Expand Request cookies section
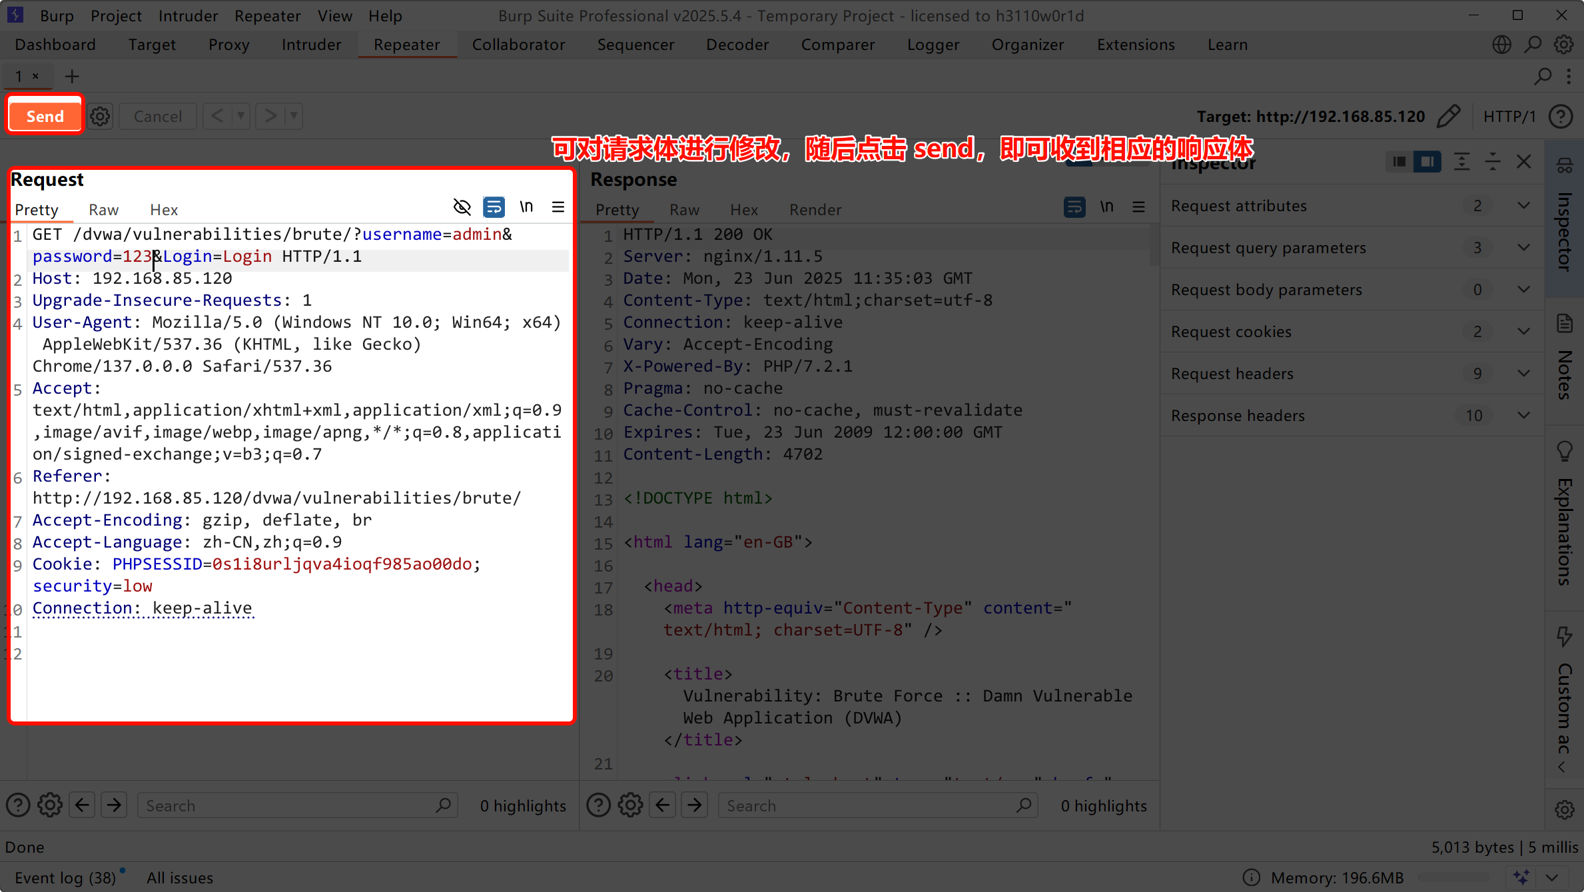The height and width of the screenshot is (892, 1584). (1523, 332)
